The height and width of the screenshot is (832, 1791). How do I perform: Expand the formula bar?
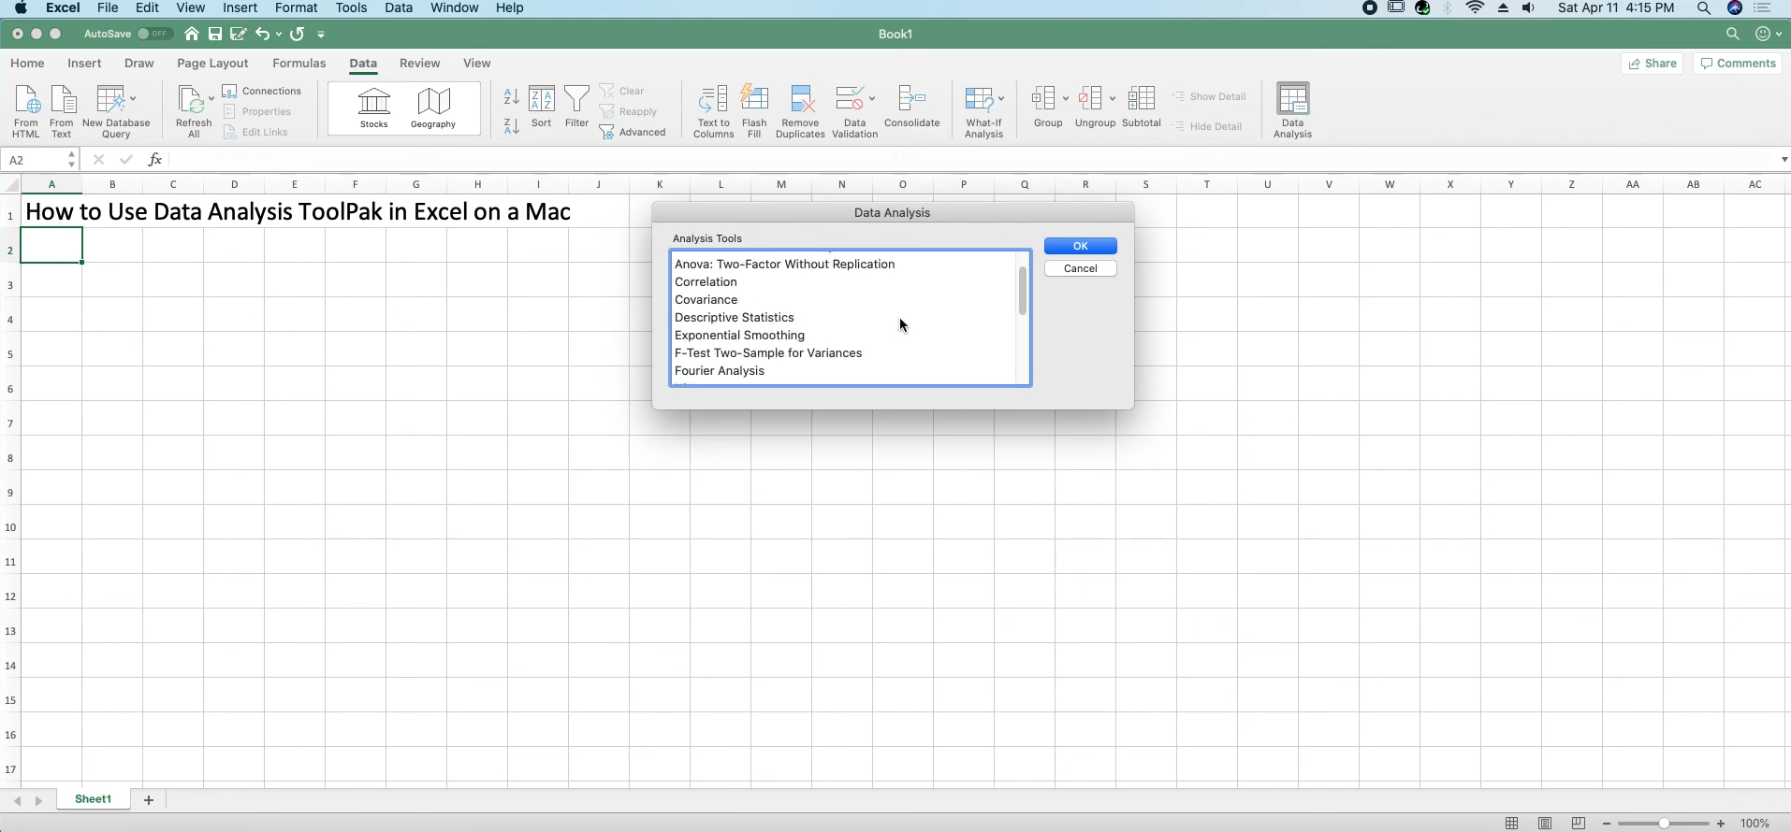1784,160
